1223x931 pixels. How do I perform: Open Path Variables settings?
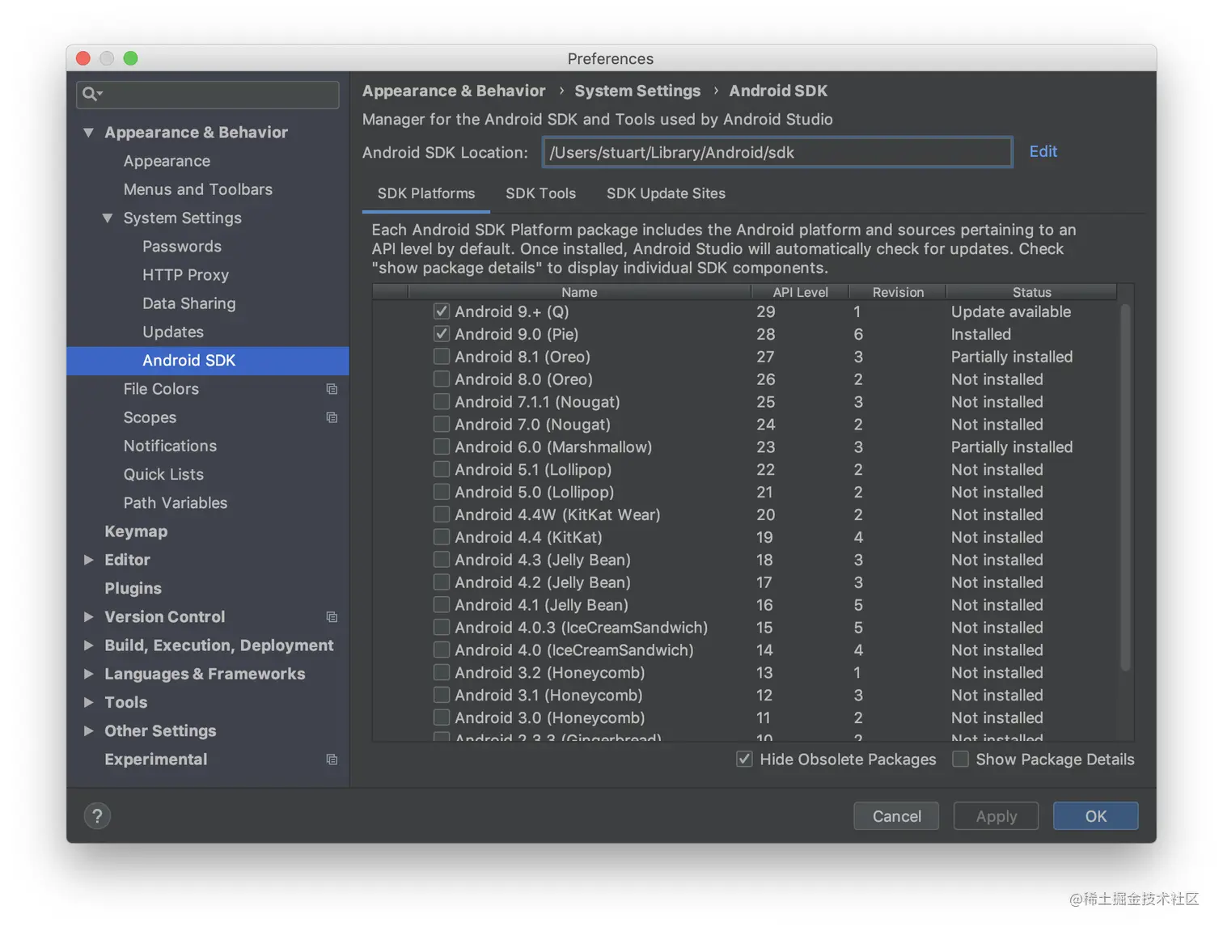(x=176, y=503)
